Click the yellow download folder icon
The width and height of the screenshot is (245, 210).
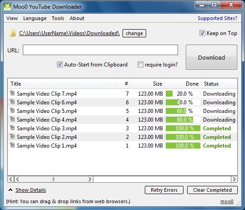coord(13,33)
